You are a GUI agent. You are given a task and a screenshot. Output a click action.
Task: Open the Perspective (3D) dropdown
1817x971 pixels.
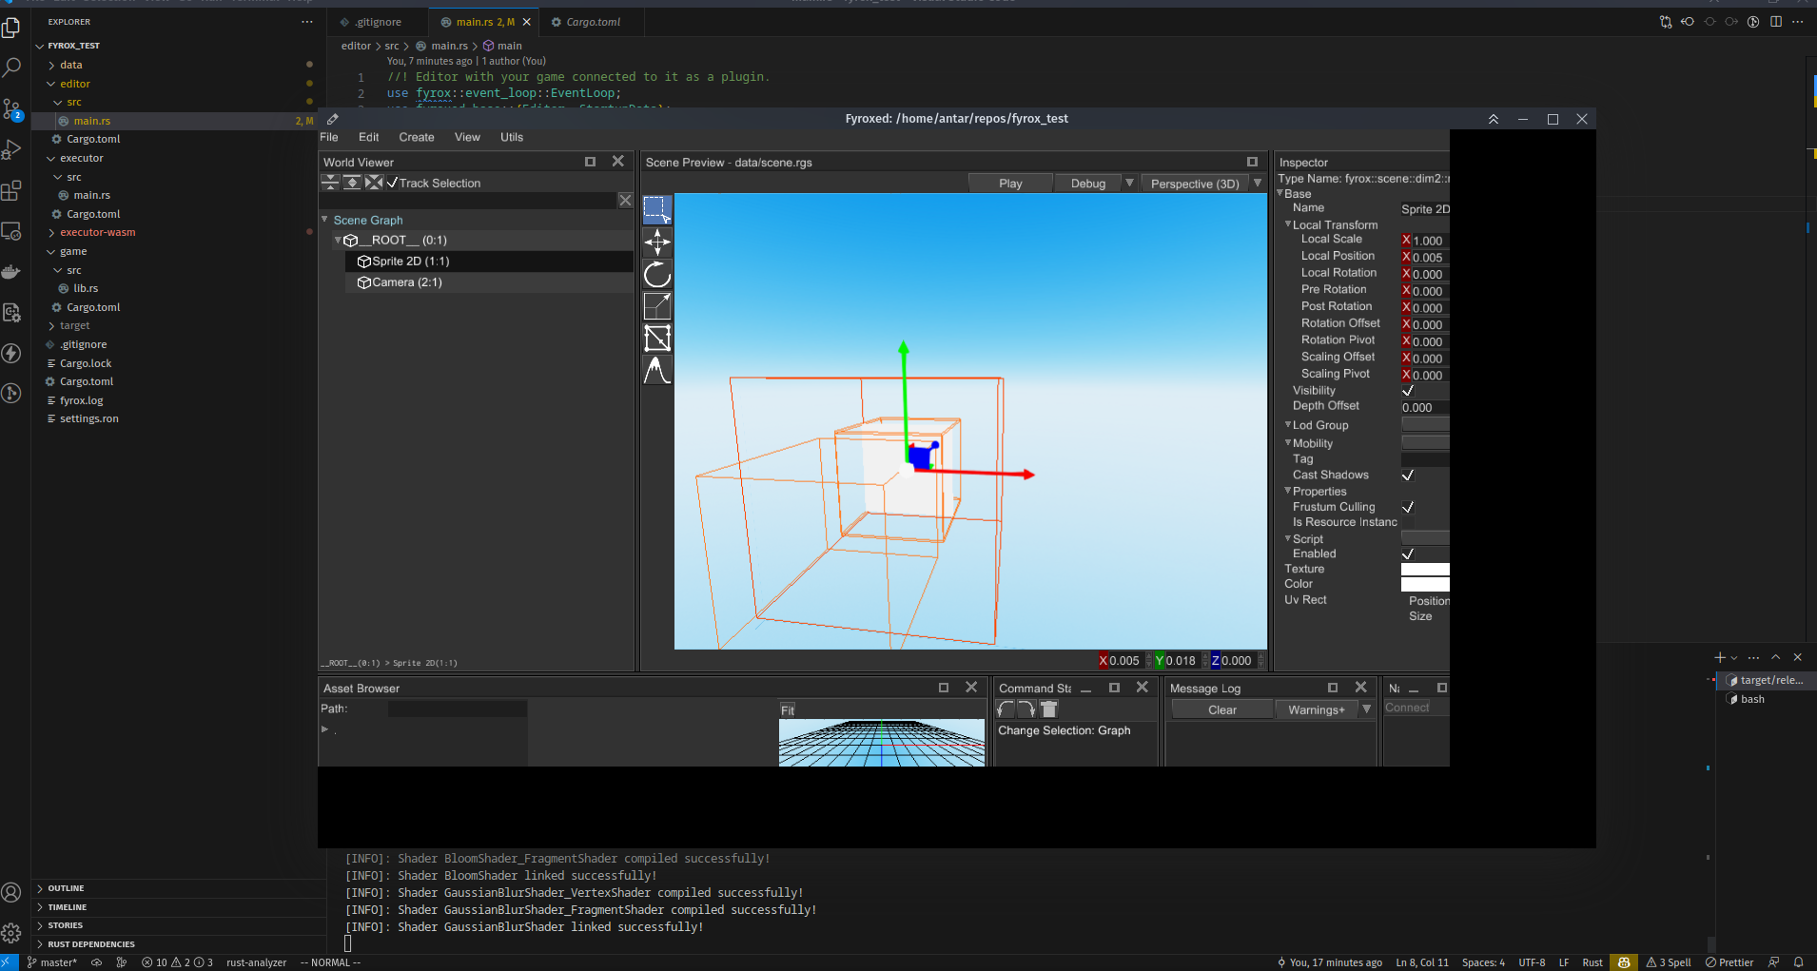pos(1258,183)
